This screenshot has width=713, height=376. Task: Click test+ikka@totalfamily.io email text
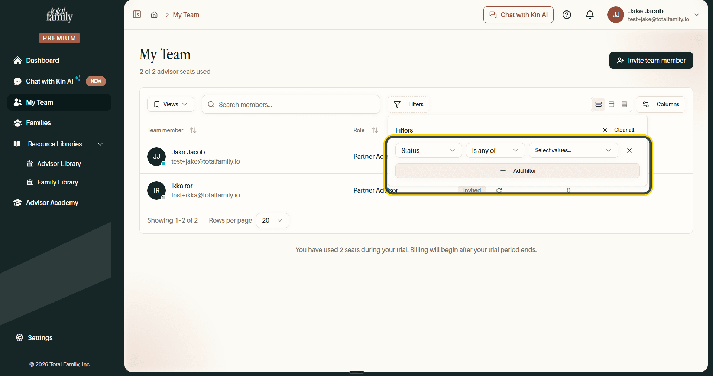click(x=205, y=195)
